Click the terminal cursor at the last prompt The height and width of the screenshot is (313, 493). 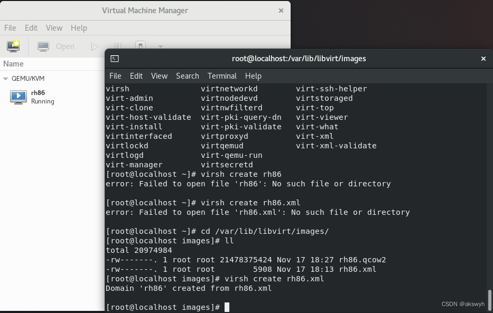(227, 307)
